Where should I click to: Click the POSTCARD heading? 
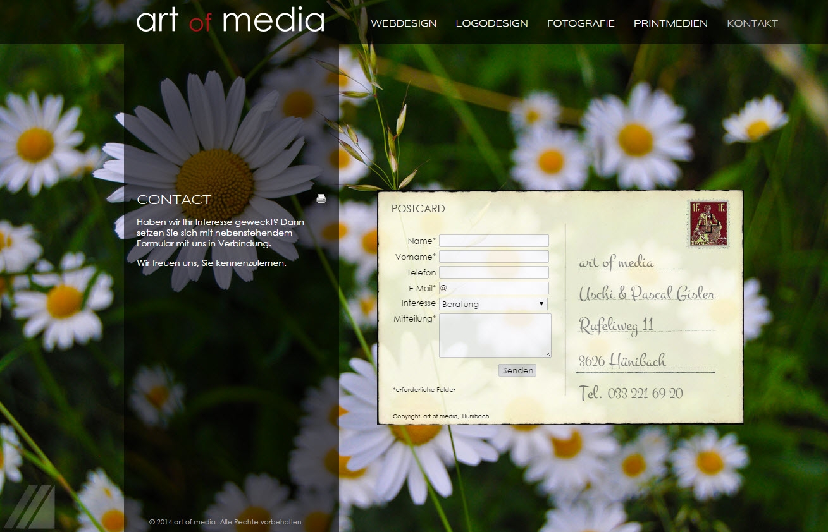click(x=418, y=209)
